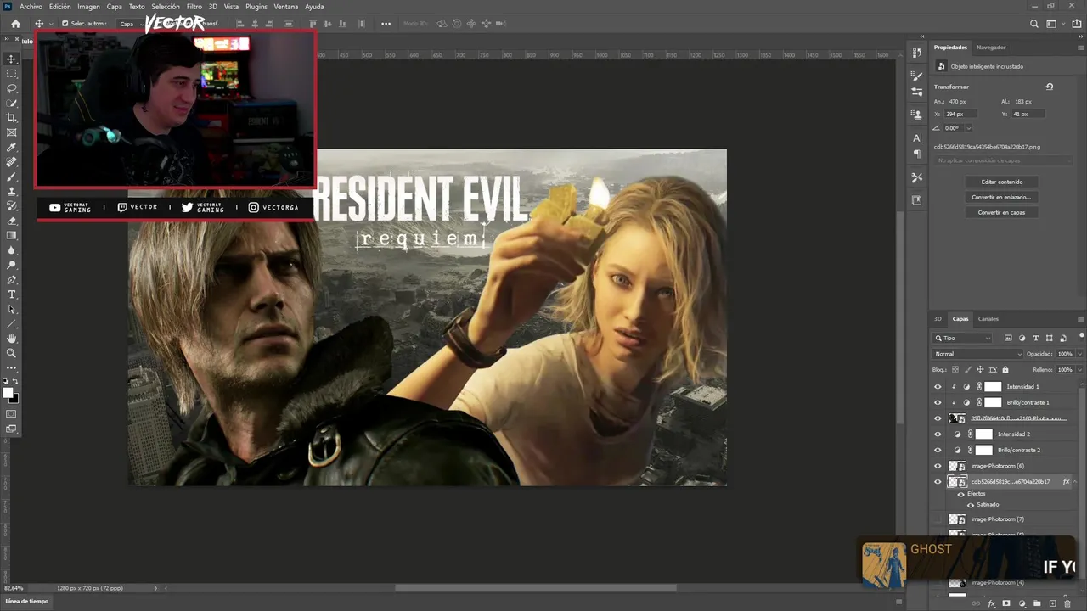1087x611 pixels.
Task: Select the Lasso tool
Action: coord(12,88)
